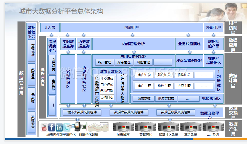This screenshot has height=144, width=247.
Task: Click the 协议主题 box
Action: pyautogui.click(x=164, y=86)
